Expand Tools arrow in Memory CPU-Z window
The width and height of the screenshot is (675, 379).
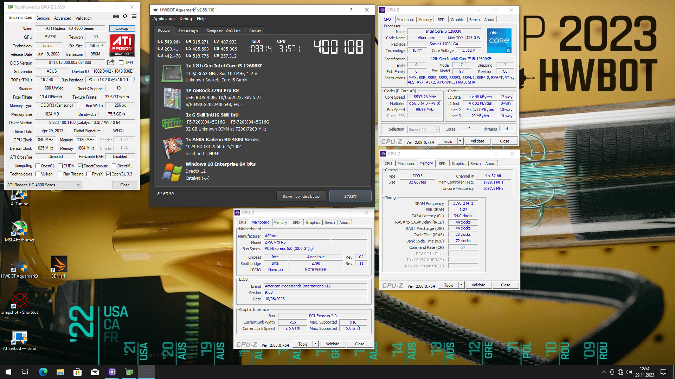[461, 285]
